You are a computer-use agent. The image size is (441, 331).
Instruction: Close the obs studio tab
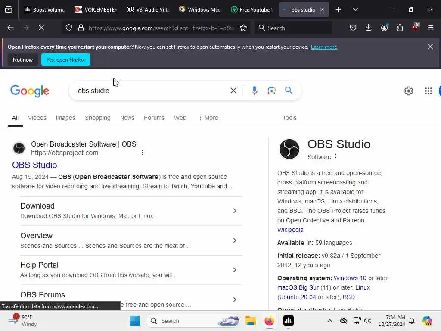(322, 10)
